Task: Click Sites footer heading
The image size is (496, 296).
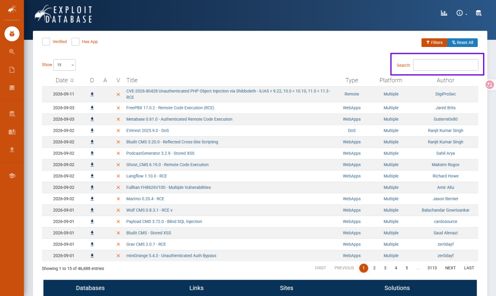Action: pyautogui.click(x=287, y=288)
